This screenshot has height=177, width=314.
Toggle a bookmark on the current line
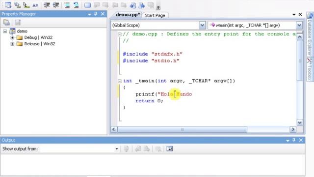(87, 5)
